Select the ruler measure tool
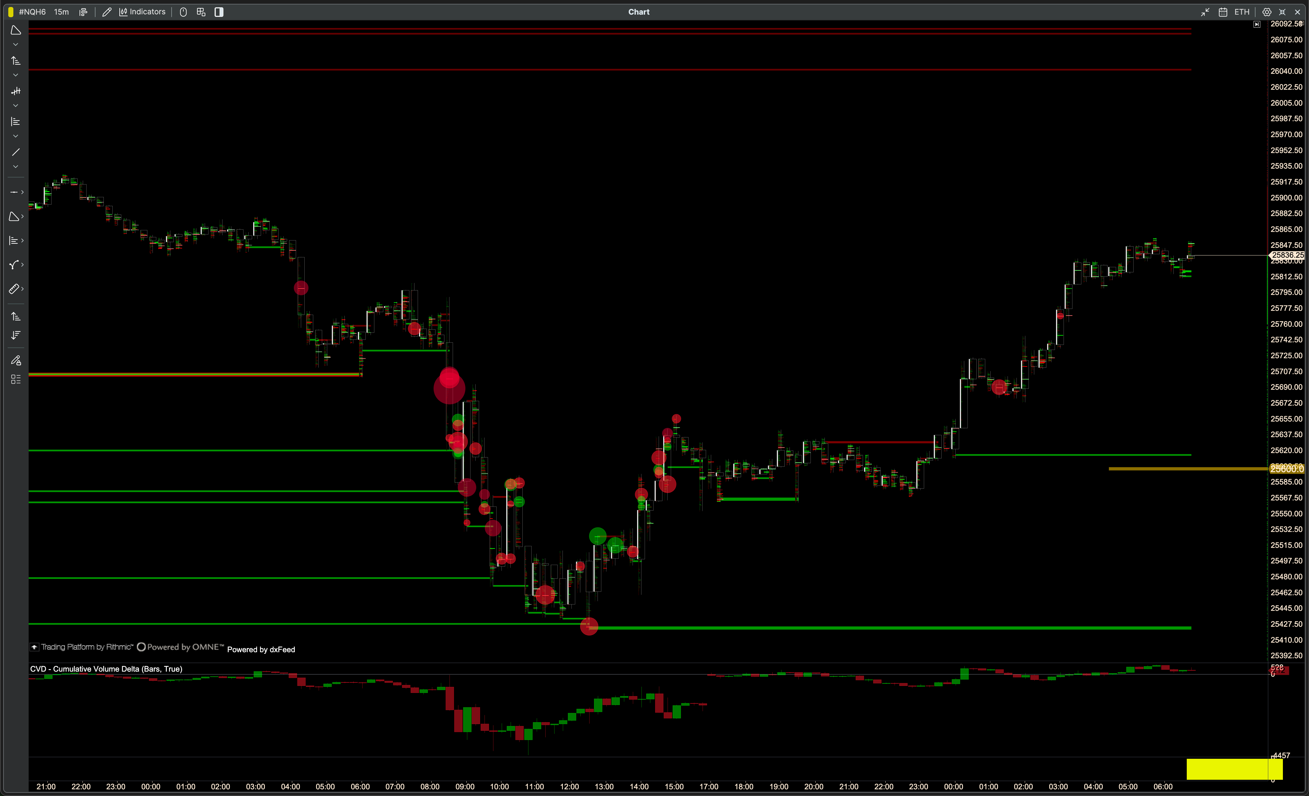1309x796 pixels. coord(14,289)
